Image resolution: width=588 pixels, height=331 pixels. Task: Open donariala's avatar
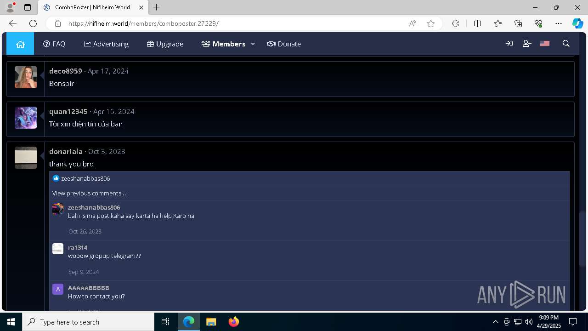click(x=26, y=158)
